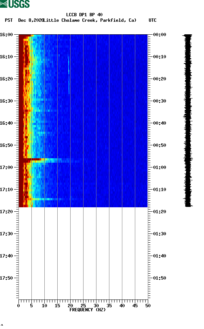Click the 17:20 PST time label
The height and width of the screenshot is (329, 204).
coord(6,212)
